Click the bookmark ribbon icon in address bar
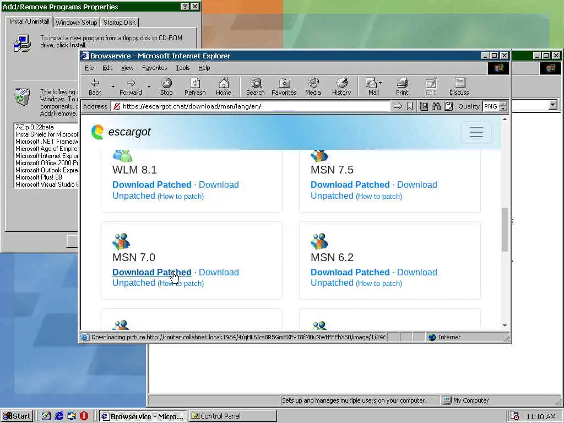Image resolution: width=564 pixels, height=423 pixels. pos(410,106)
